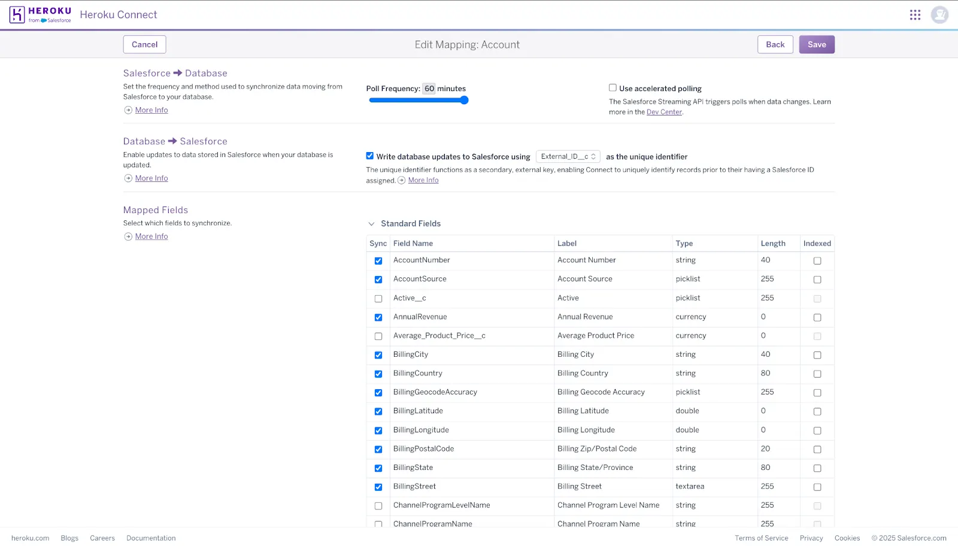958x549 pixels.
Task: Click the Documentation footer link
Action: [151, 538]
